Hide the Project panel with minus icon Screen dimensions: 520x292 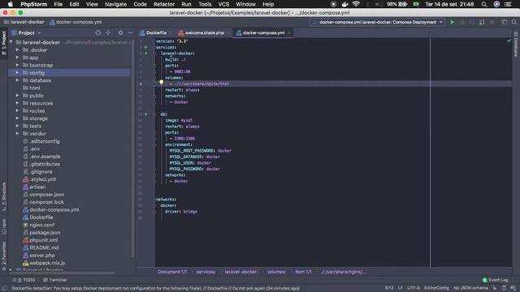point(130,32)
